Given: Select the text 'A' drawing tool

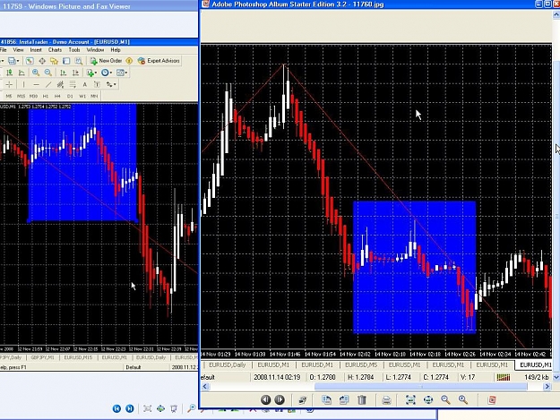Looking at the screenshot, I should [x=84, y=84].
